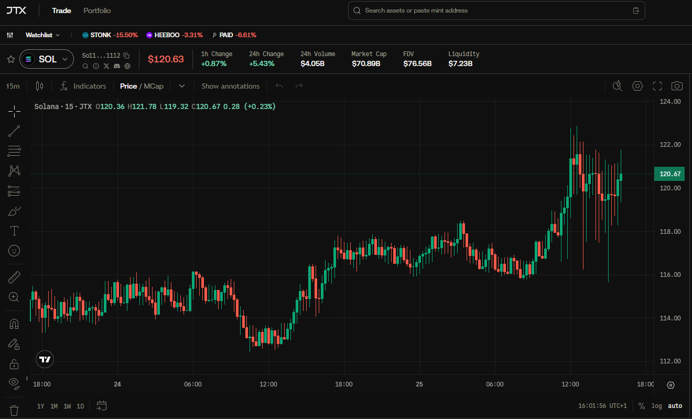Toggle percent scale mode
Image resolution: width=692 pixels, height=419 pixels.
642,406
